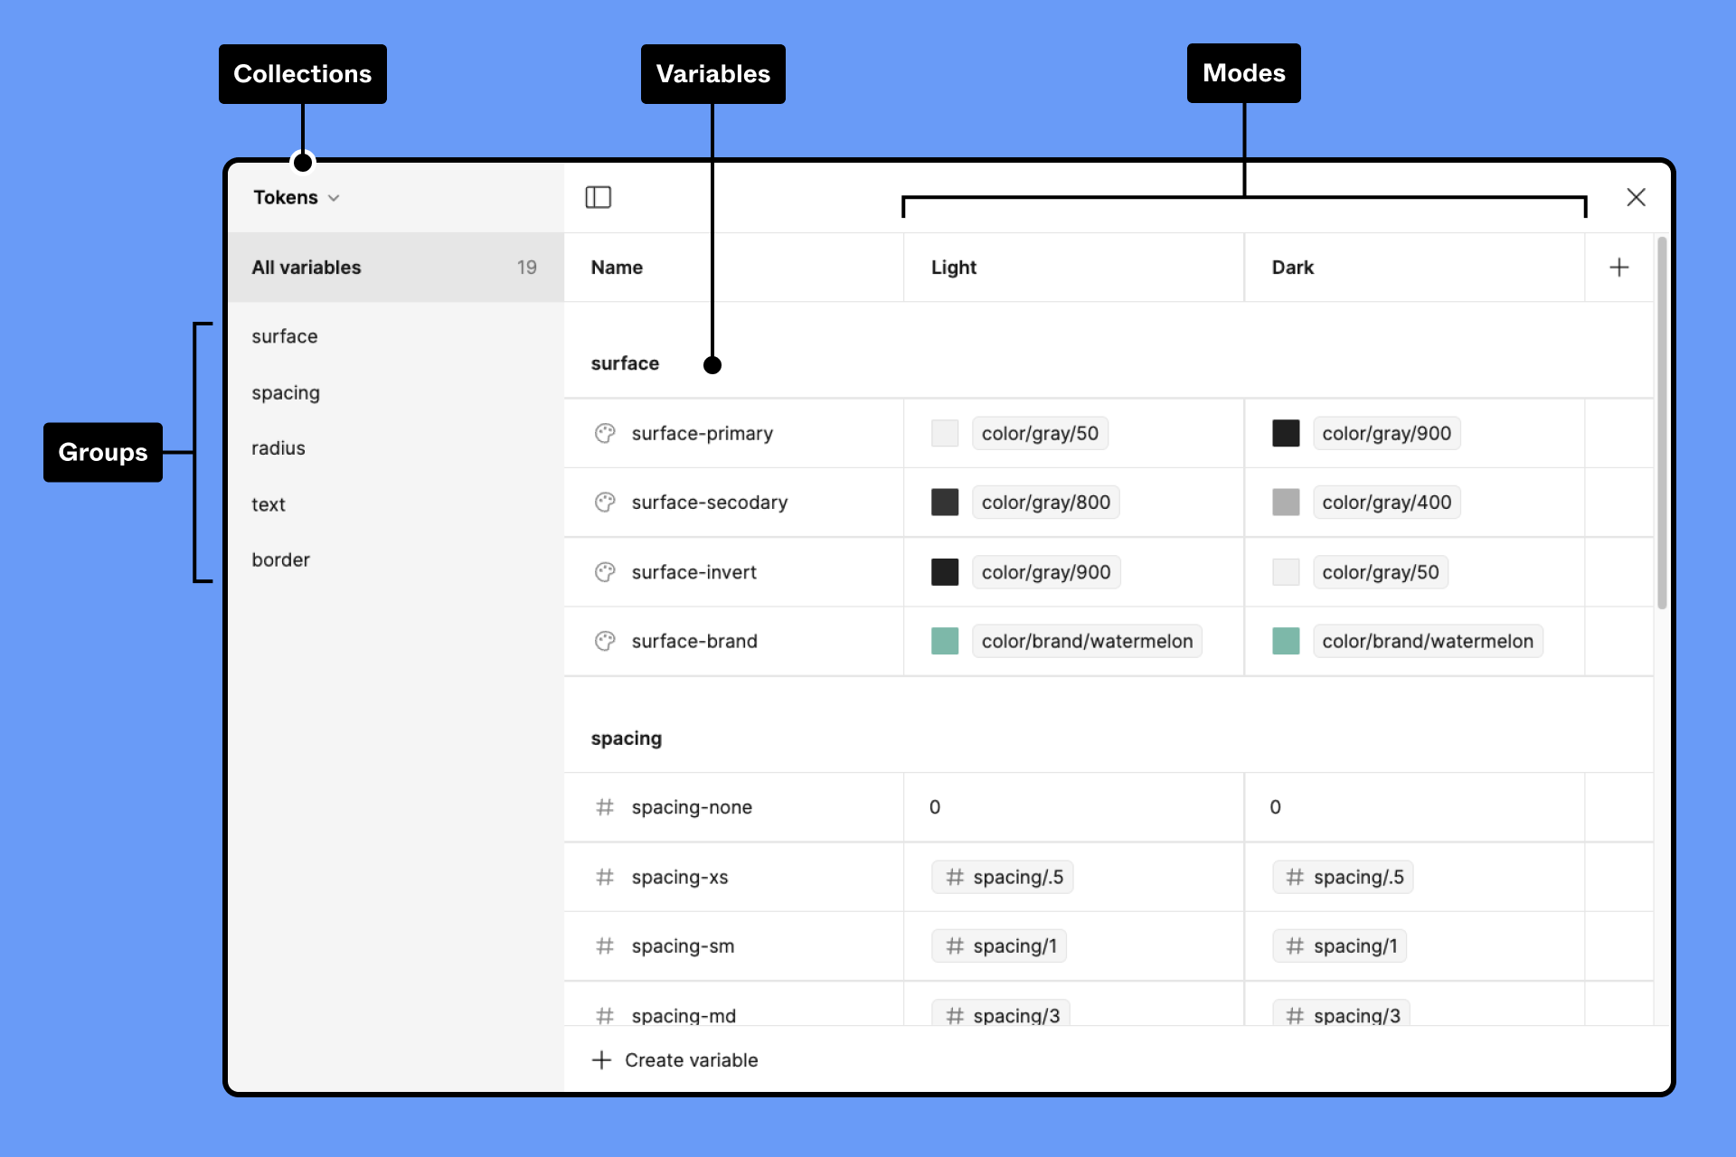
Task: Click the alias icon next to surface-secondary
Action: click(x=603, y=503)
